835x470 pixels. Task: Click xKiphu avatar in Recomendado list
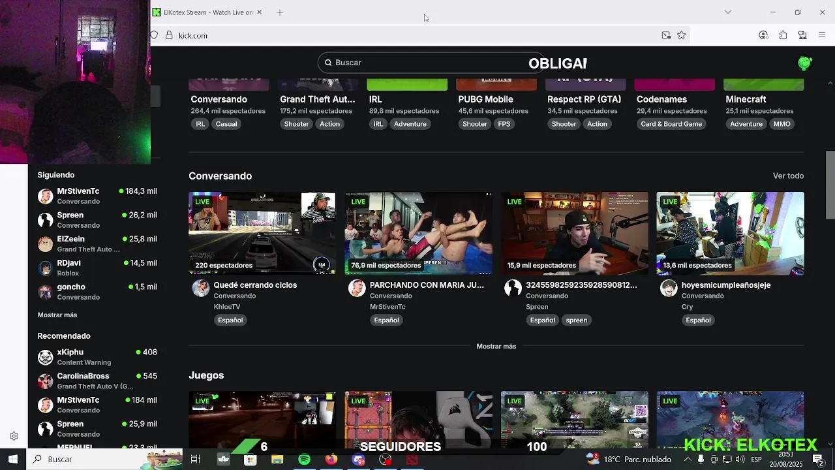pyautogui.click(x=45, y=357)
